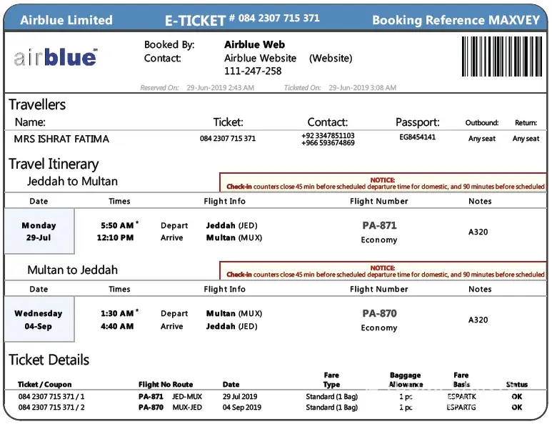The height and width of the screenshot is (424, 552).
Task: Click the red notice beside Jeddah to Multan
Action: [383, 184]
